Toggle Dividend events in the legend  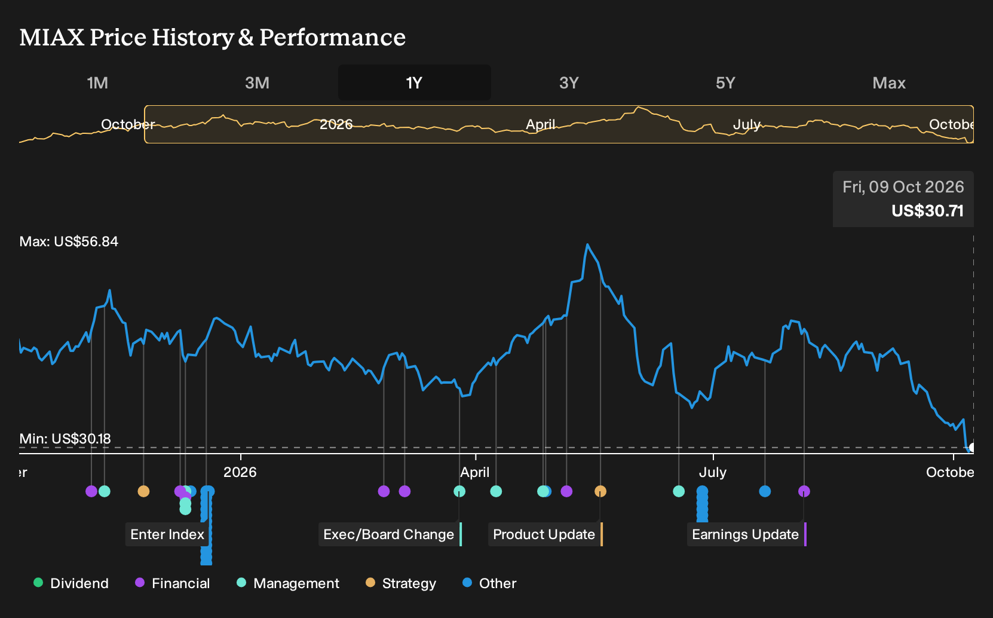coord(71,583)
